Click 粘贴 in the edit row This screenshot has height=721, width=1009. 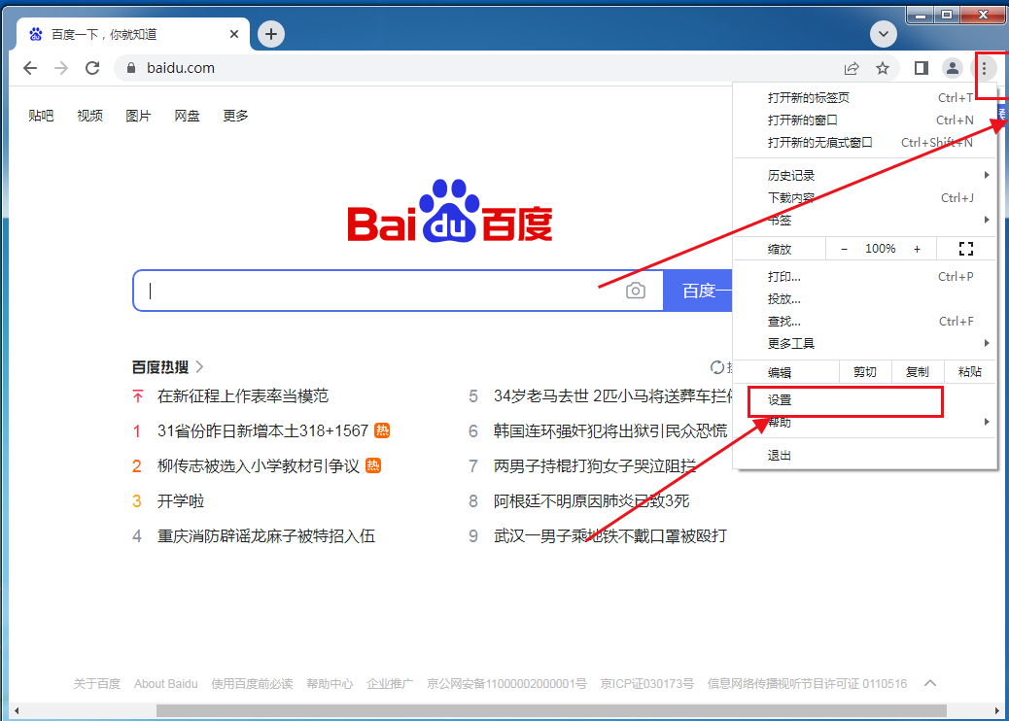pos(970,372)
